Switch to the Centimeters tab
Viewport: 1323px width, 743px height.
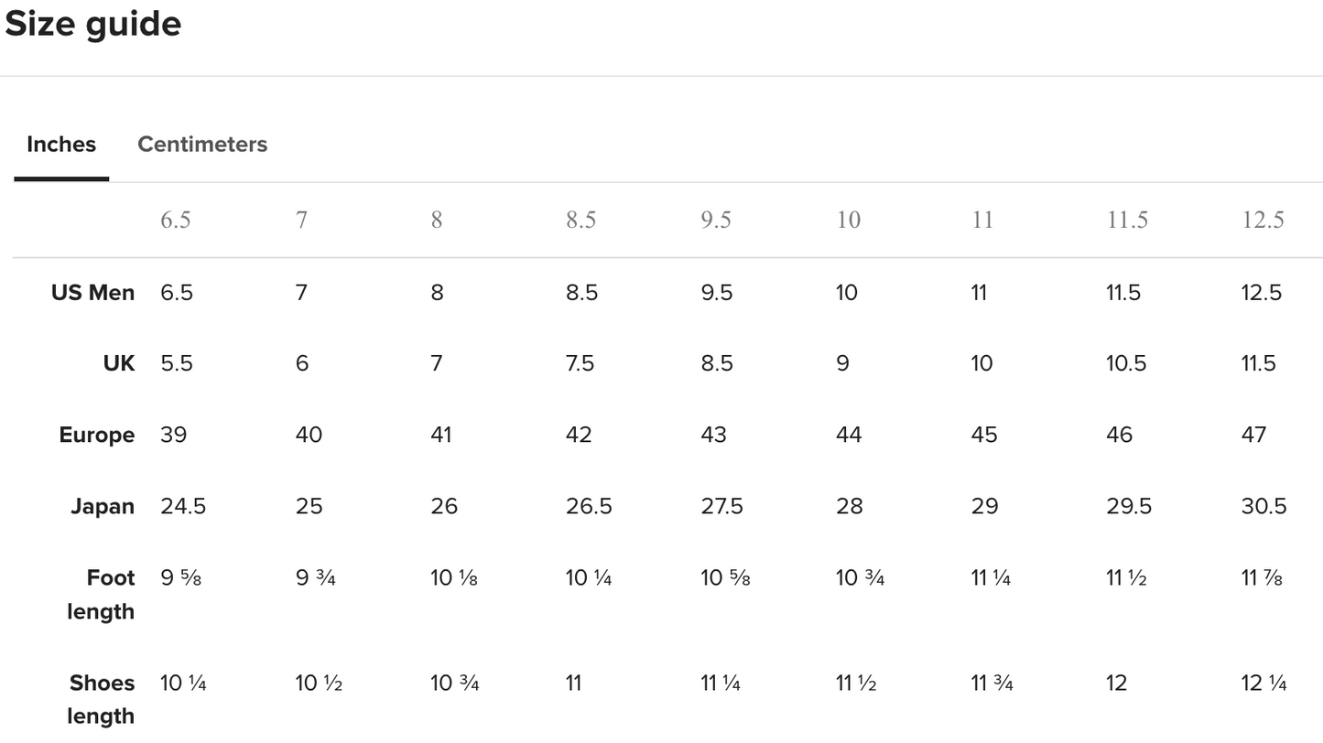(202, 145)
